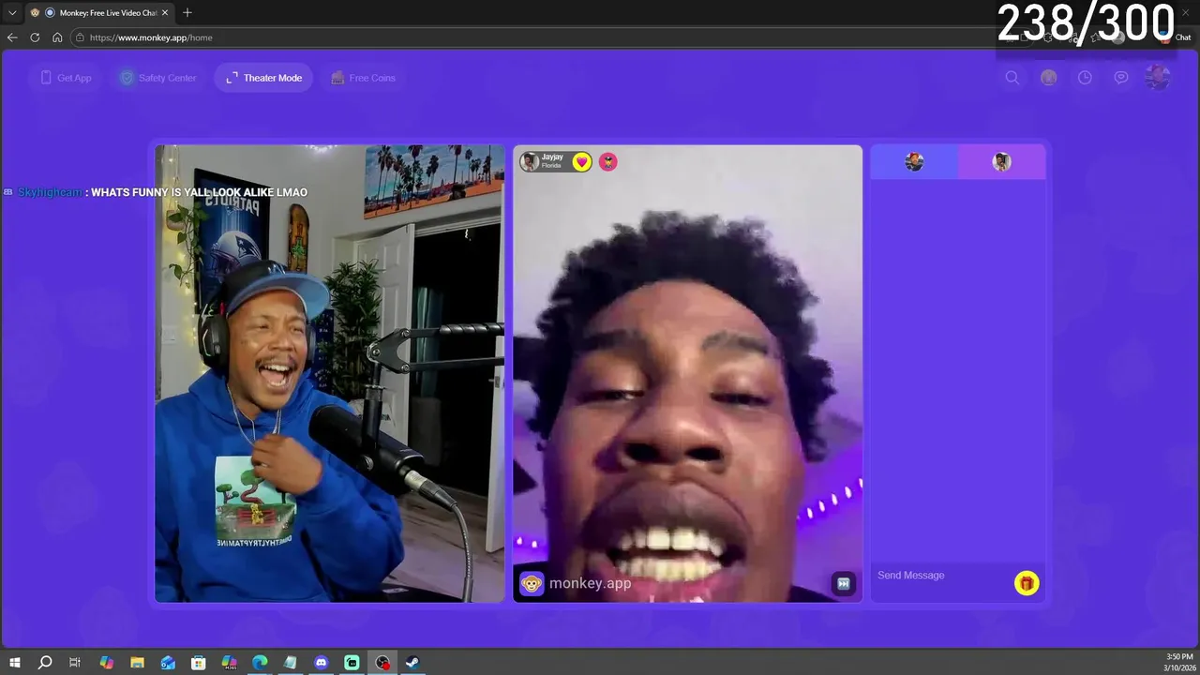Screen dimensions: 1200x675
Task: Open Task View on the taskbar
Action: [75, 663]
